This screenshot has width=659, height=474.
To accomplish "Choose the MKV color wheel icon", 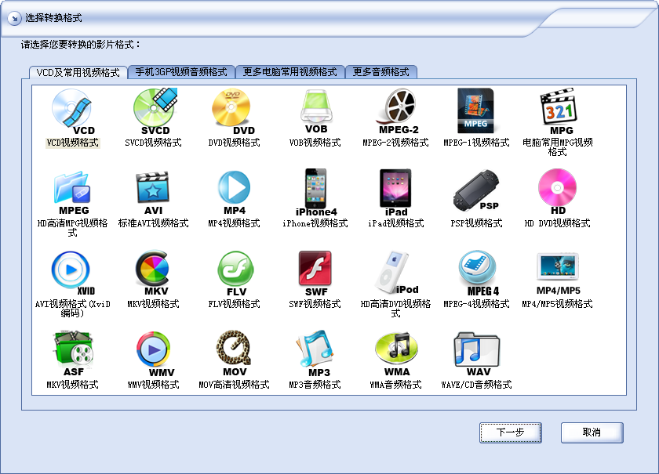I will [x=153, y=273].
